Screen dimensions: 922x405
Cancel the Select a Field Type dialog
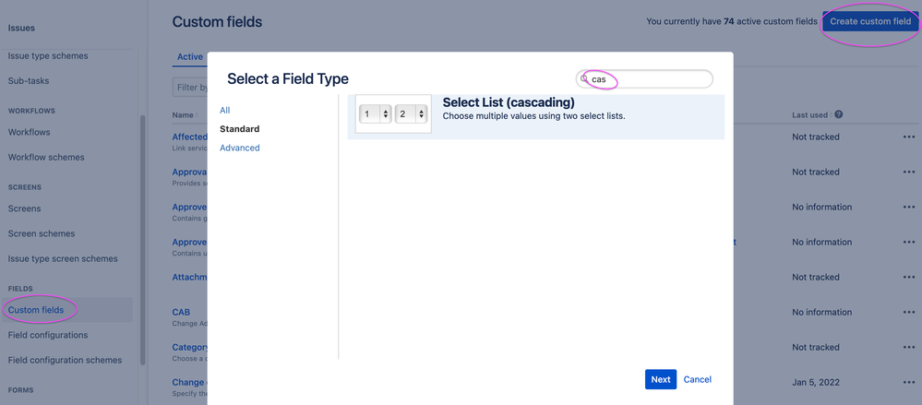pos(698,380)
